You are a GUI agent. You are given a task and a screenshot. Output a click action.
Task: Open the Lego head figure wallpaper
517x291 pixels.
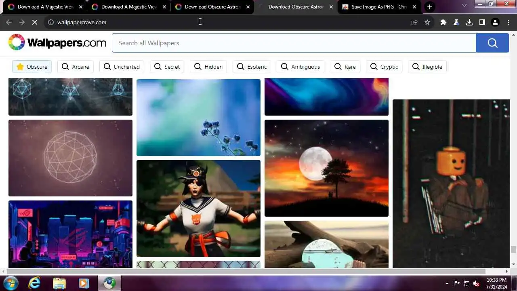(451, 183)
